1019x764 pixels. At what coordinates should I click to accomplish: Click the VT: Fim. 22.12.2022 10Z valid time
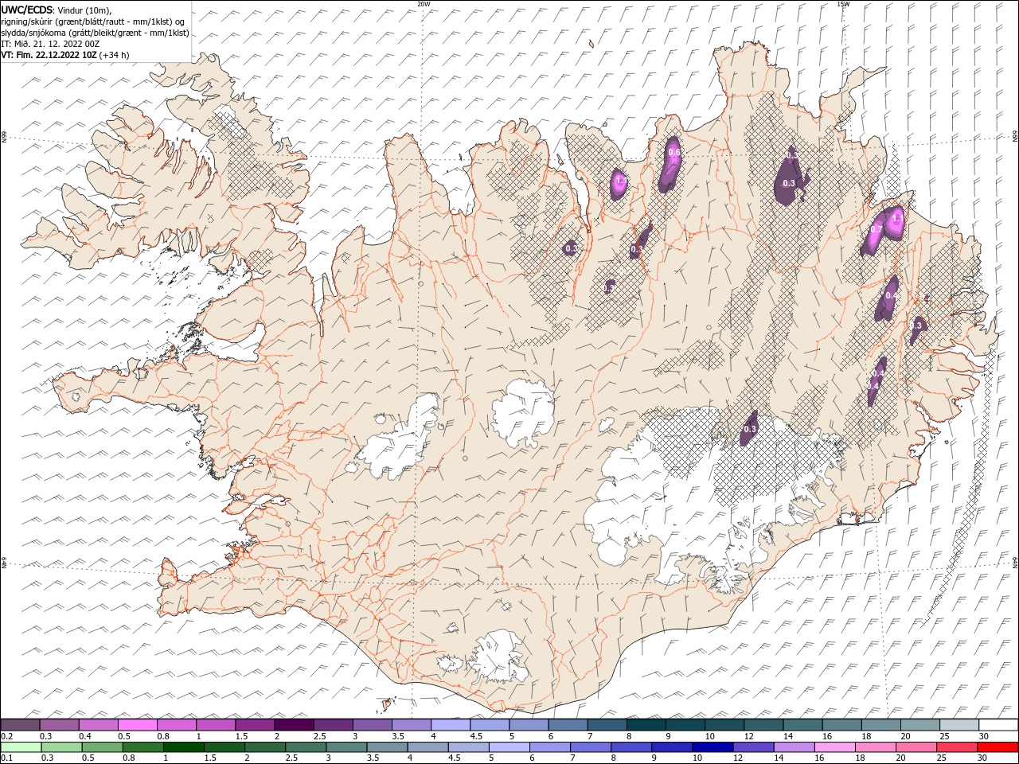tap(49, 55)
